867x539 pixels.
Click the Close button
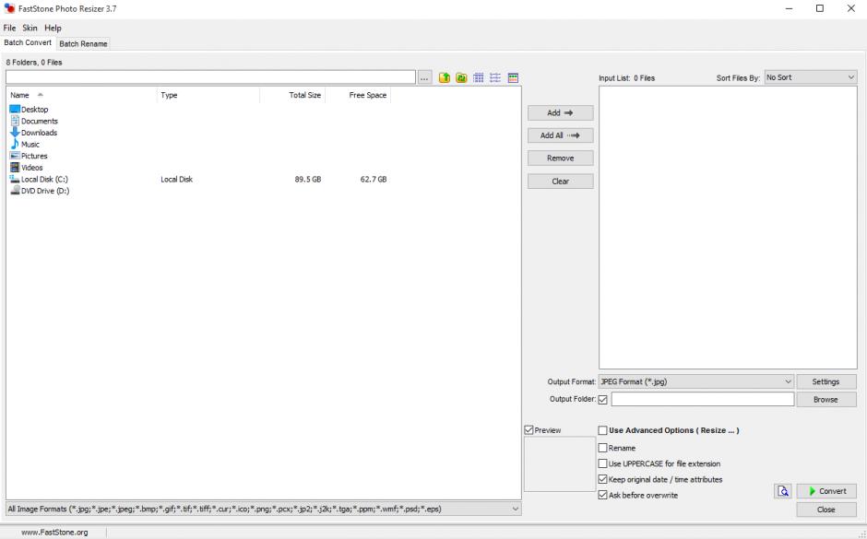coord(826,510)
